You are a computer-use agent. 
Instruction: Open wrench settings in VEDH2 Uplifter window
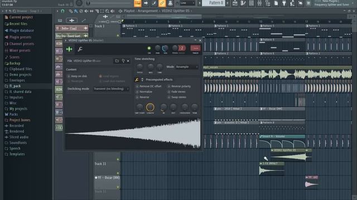click(80, 49)
